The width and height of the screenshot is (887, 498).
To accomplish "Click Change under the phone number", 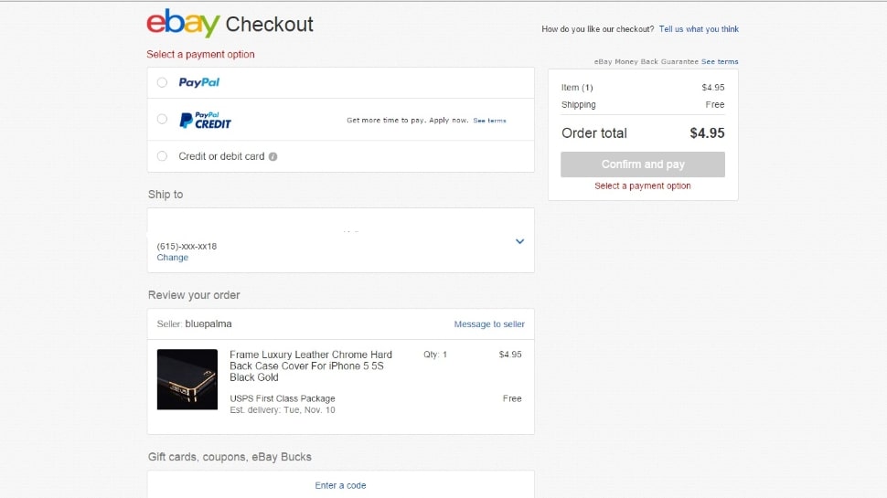I will (x=173, y=257).
